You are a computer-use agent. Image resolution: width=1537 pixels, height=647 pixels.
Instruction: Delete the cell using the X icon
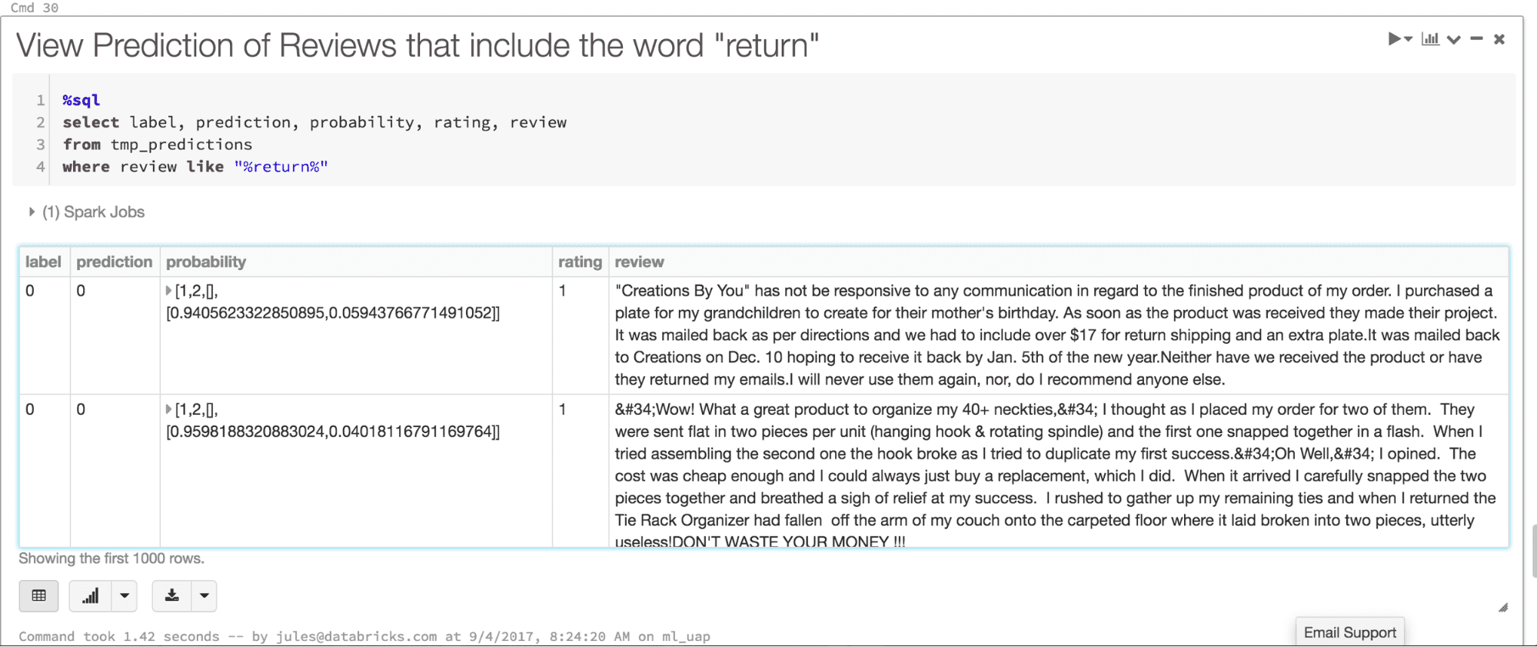pos(1499,39)
